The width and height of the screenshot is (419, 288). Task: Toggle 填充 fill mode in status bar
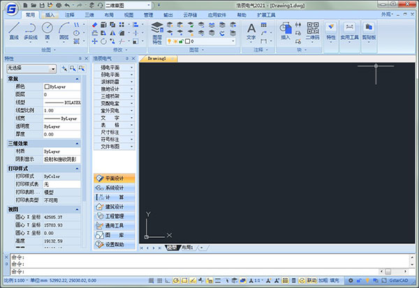(x=335, y=280)
